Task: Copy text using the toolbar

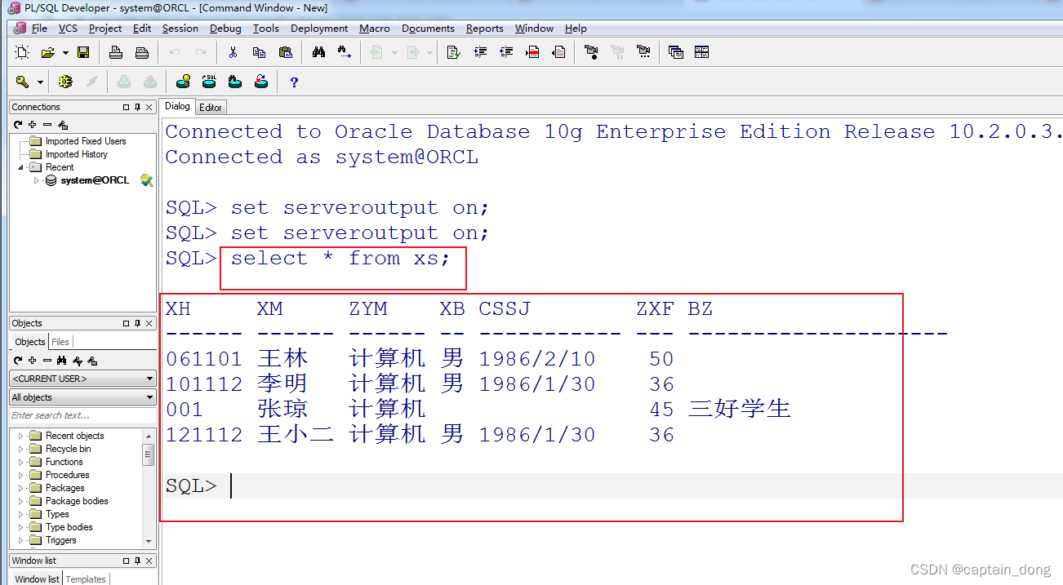Action: click(259, 52)
